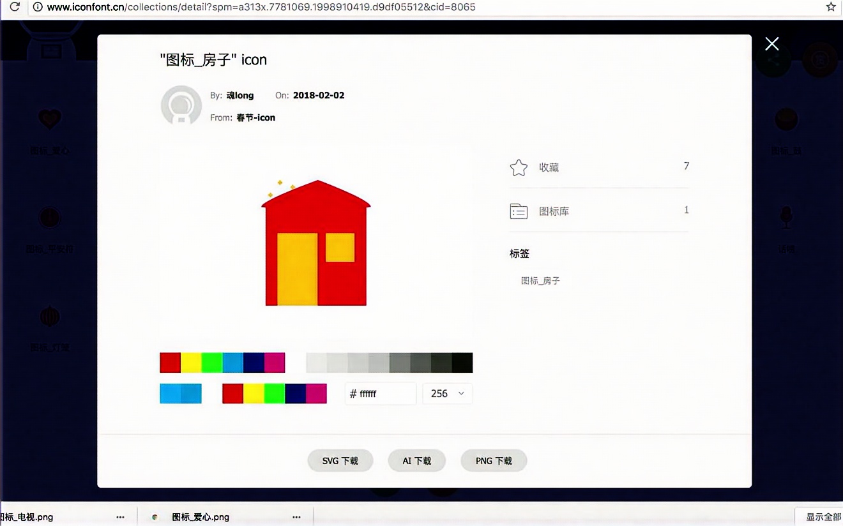Screen dimensions: 843x526
Task: Click the hex color field showing ffffff
Action: [381, 393]
